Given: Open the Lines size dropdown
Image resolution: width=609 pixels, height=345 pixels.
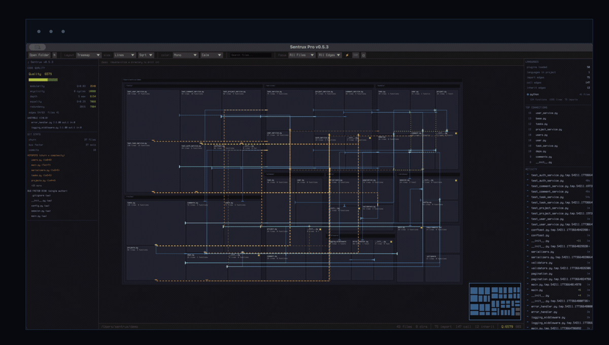Looking at the screenshot, I should (x=124, y=55).
